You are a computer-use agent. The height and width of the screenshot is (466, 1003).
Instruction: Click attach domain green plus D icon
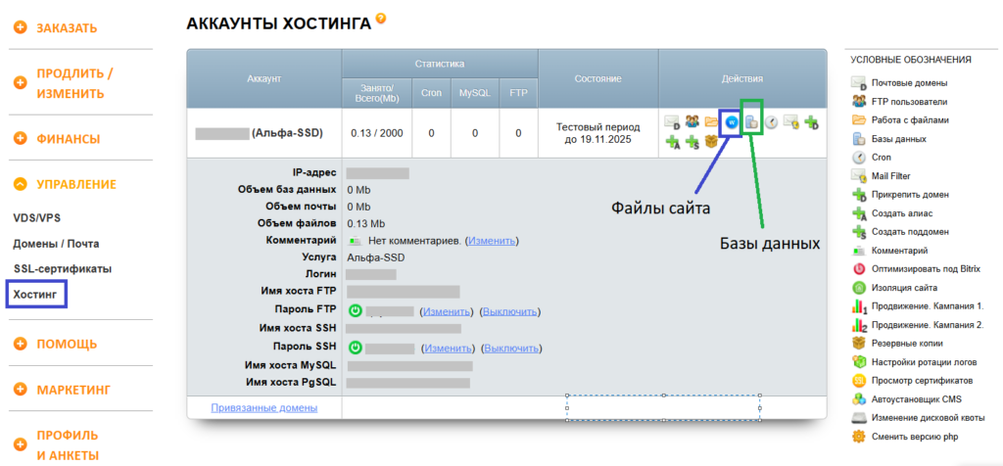point(811,122)
